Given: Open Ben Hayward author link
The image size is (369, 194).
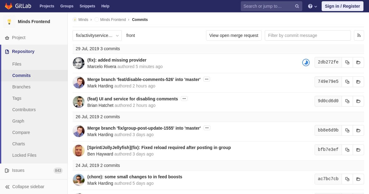Looking at the screenshot, I should [x=100, y=154].
